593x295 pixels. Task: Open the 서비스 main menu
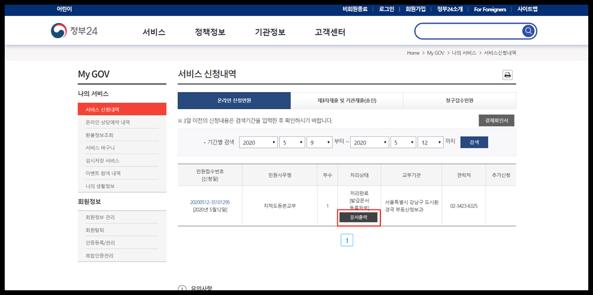point(154,32)
